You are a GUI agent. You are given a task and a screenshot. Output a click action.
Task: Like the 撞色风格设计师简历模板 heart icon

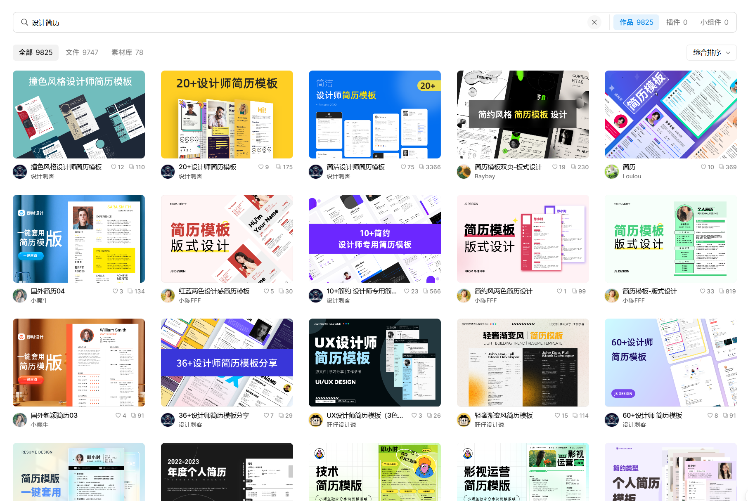coord(114,167)
